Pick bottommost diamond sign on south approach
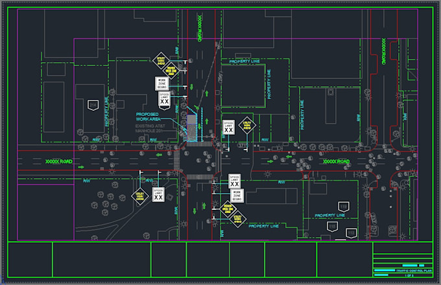The width and height of the screenshot is (441, 285). pyautogui.click(x=237, y=219)
